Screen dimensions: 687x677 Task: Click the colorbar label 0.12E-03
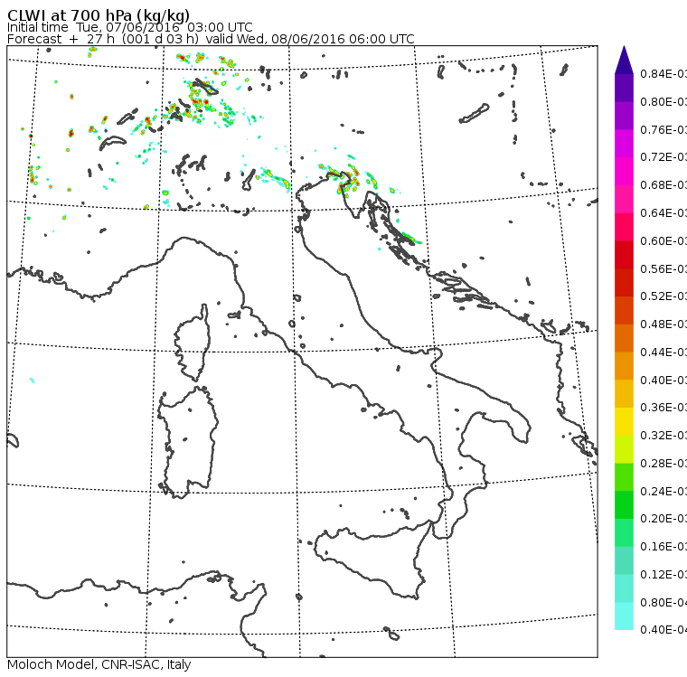coord(663,574)
